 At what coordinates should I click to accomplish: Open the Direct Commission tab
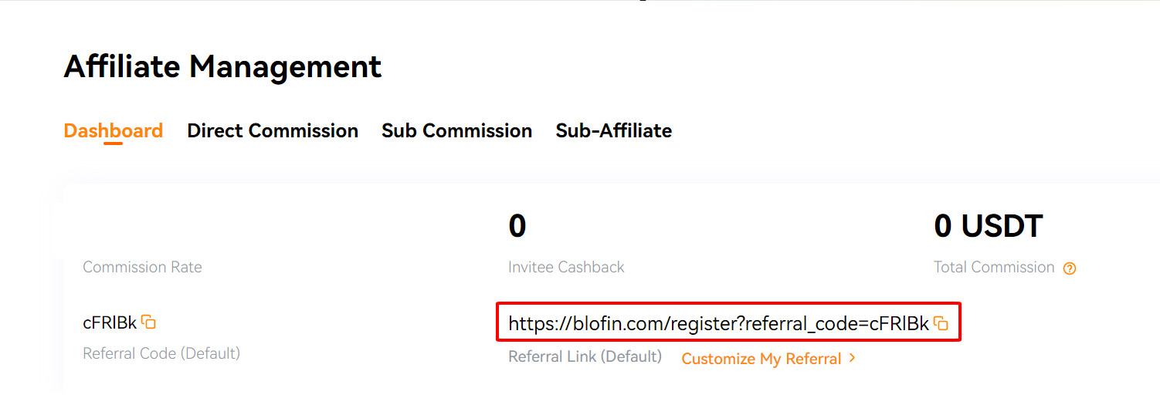coord(273,130)
